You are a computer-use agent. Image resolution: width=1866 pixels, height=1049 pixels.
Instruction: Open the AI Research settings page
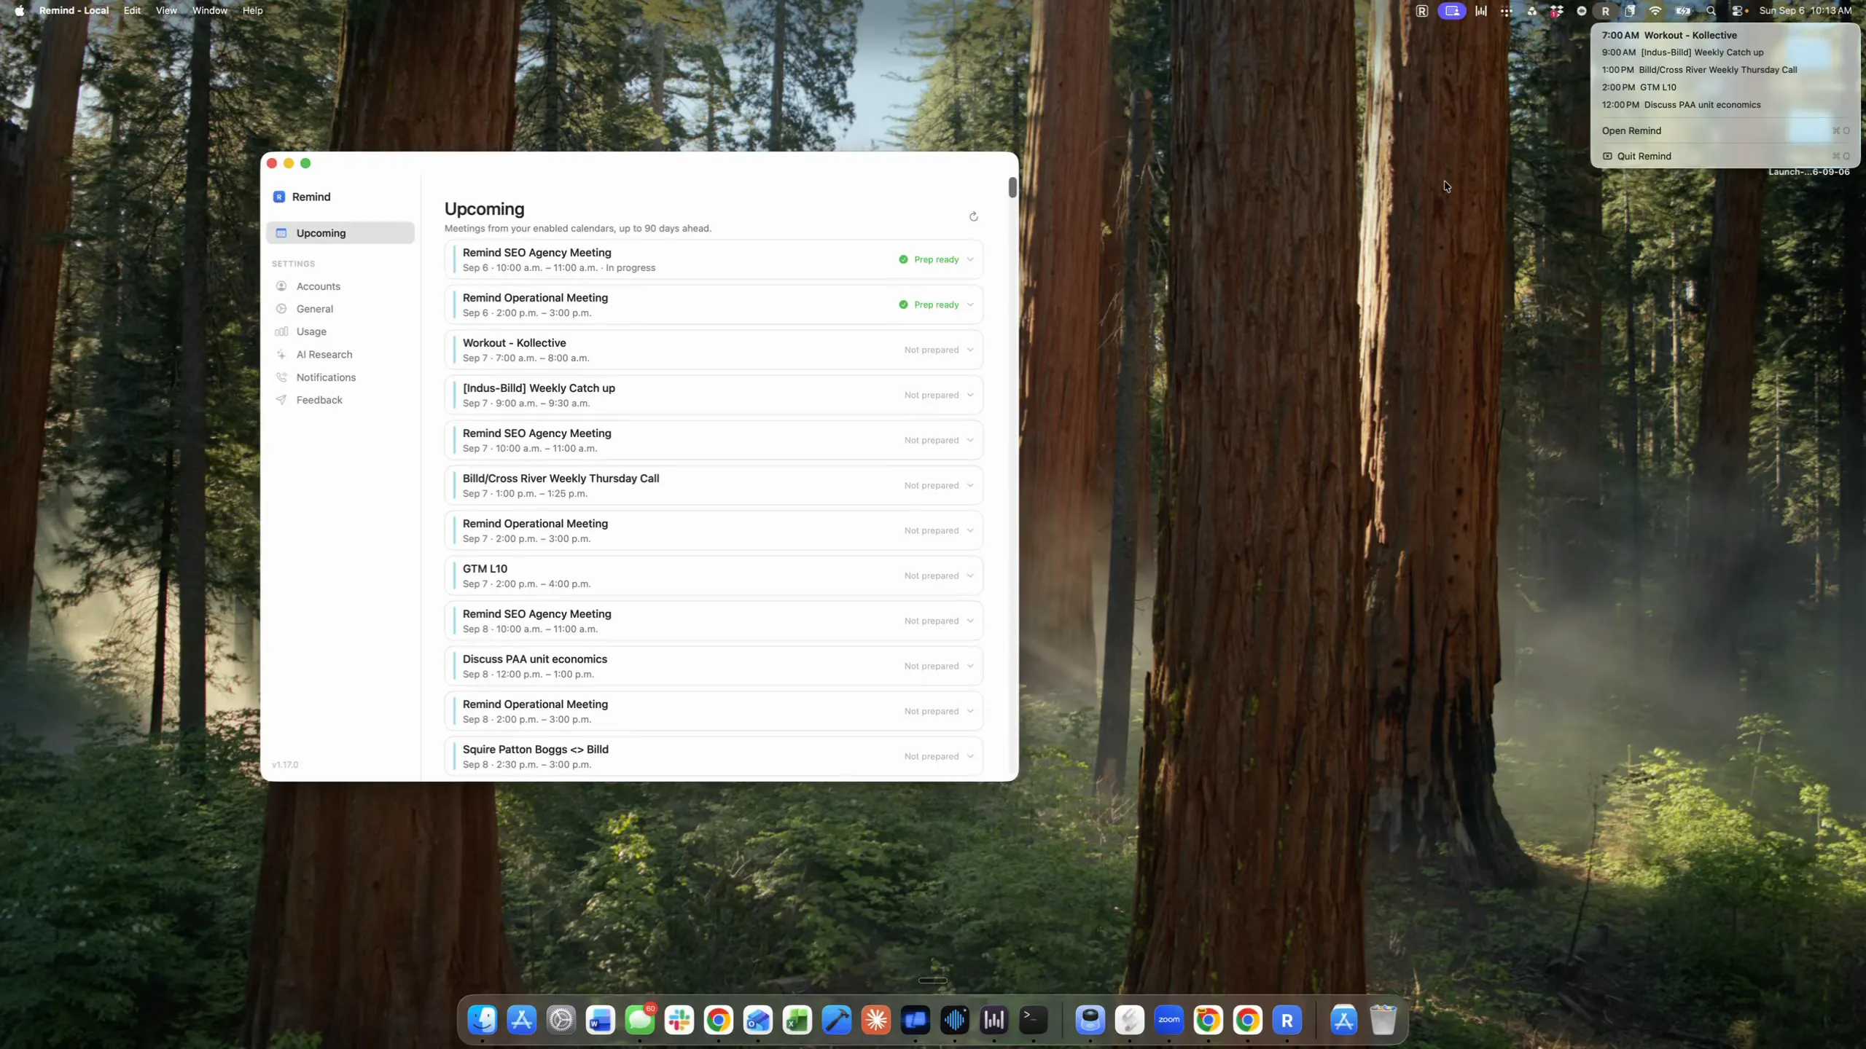(340, 355)
